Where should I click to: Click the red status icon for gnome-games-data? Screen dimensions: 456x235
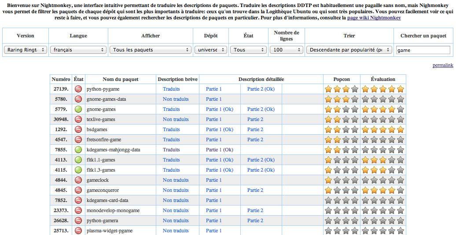point(78,99)
